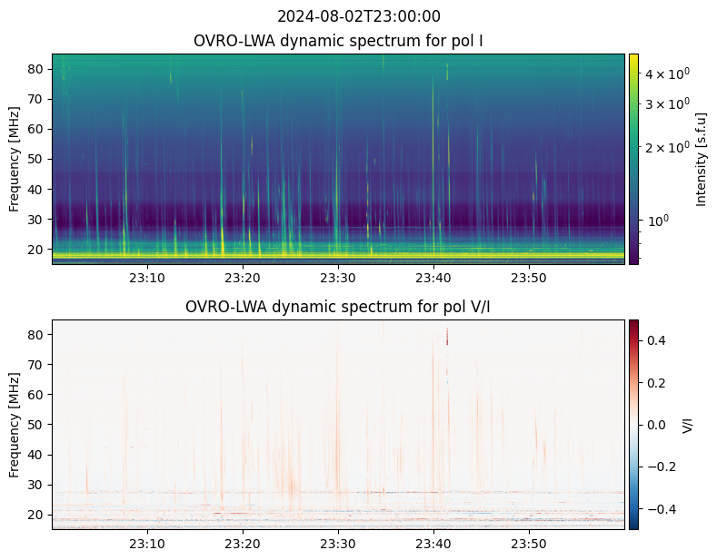Click the viridis Intensity colorbar
Viewport: 717px width, 560px height.
pyautogui.click(x=633, y=159)
